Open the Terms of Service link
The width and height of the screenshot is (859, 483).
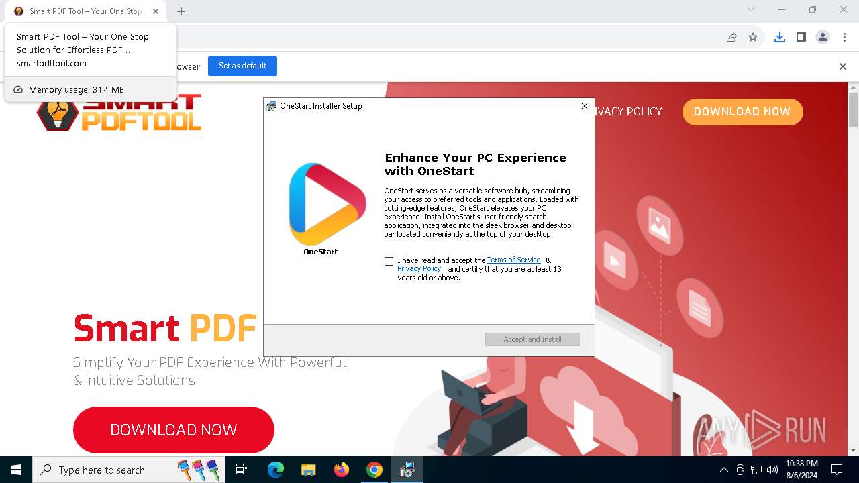coord(513,260)
